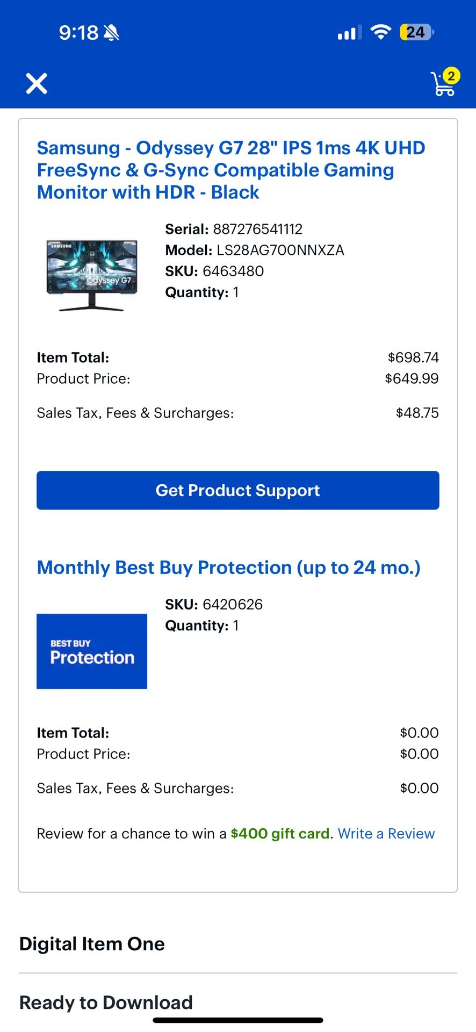Open the Samsung Odyssey G7 product title link
The image size is (476, 1032).
coord(231,170)
